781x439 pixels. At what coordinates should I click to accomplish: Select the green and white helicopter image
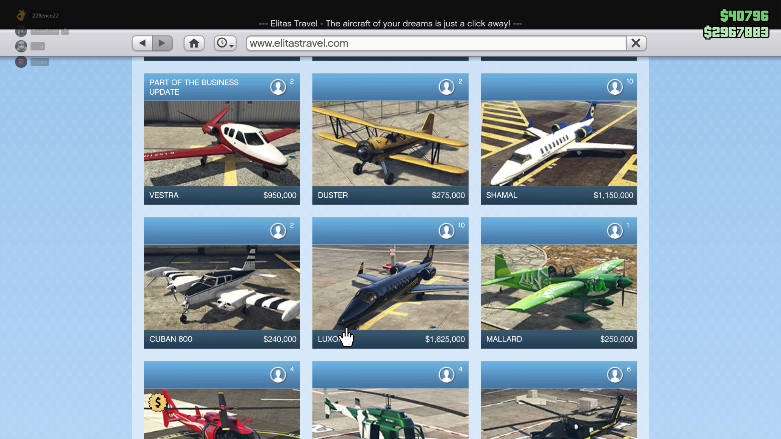(390, 414)
